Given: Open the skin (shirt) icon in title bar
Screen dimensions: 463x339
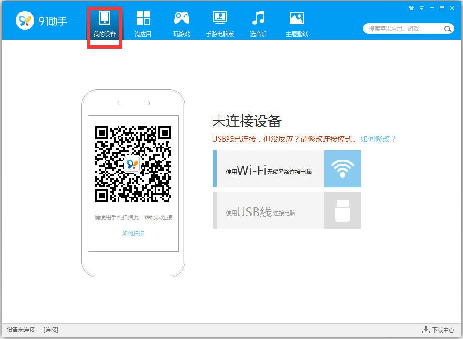Looking at the screenshot, I should coord(411,8).
